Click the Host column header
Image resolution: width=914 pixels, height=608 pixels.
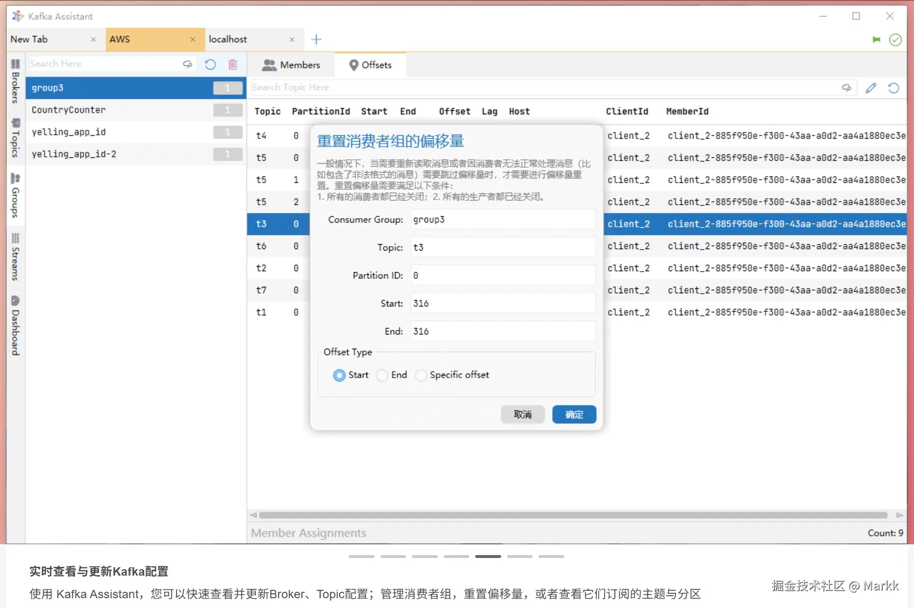coord(519,112)
